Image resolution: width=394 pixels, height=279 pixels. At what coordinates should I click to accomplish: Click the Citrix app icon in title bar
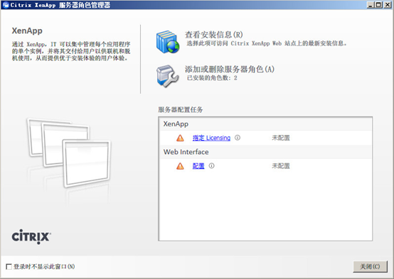point(6,5)
